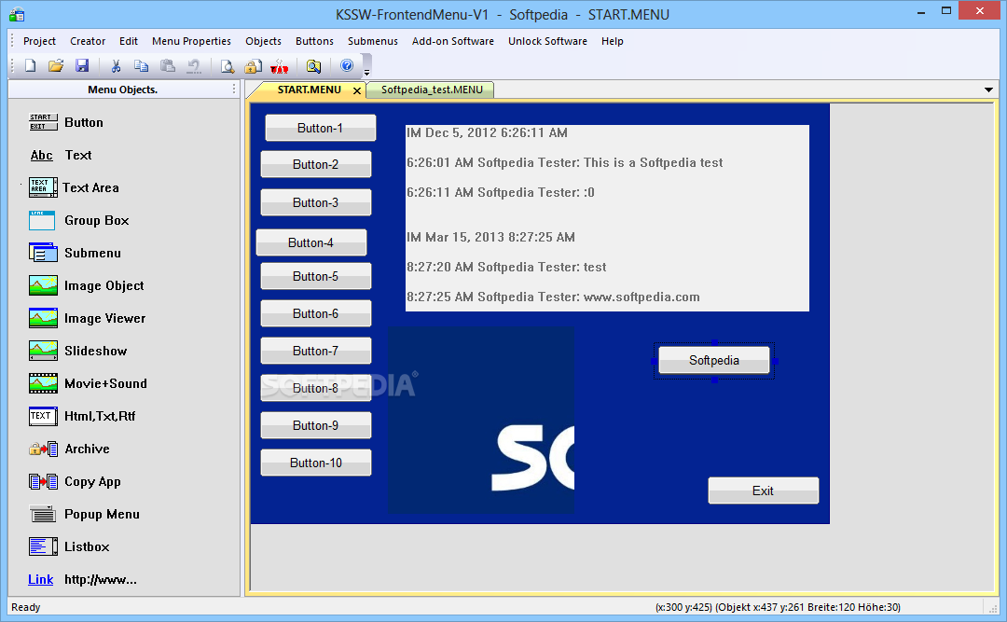The image size is (1007, 622).
Task: Click Button-9 on the canvas
Action: coord(316,425)
